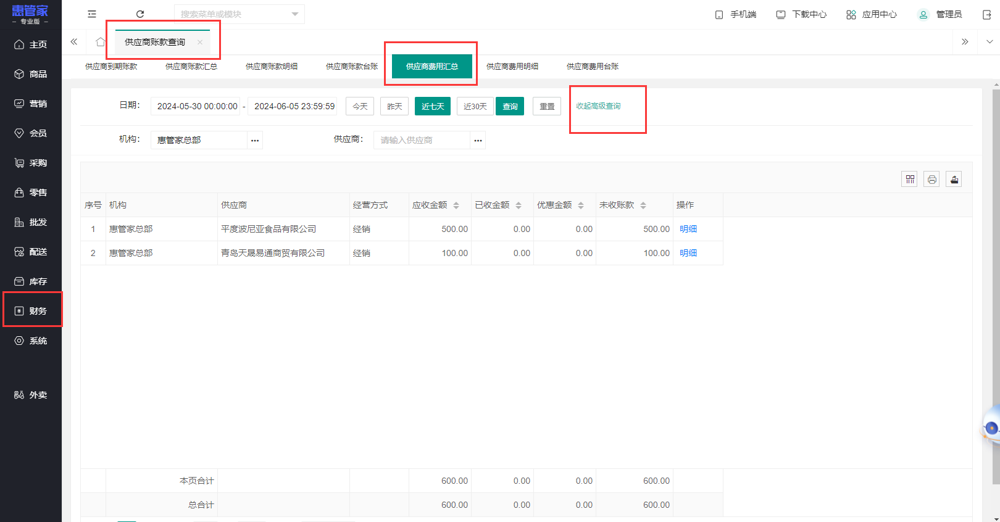1000x522 pixels.
Task: Open the 营销 marketing sidebar menu
Action: click(31, 104)
